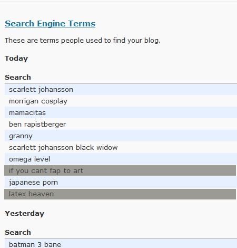Image resolution: width=237 pixels, height=248 pixels.
Task: Click 'scarlett johansson black widow' term
Action: [x=63, y=147]
